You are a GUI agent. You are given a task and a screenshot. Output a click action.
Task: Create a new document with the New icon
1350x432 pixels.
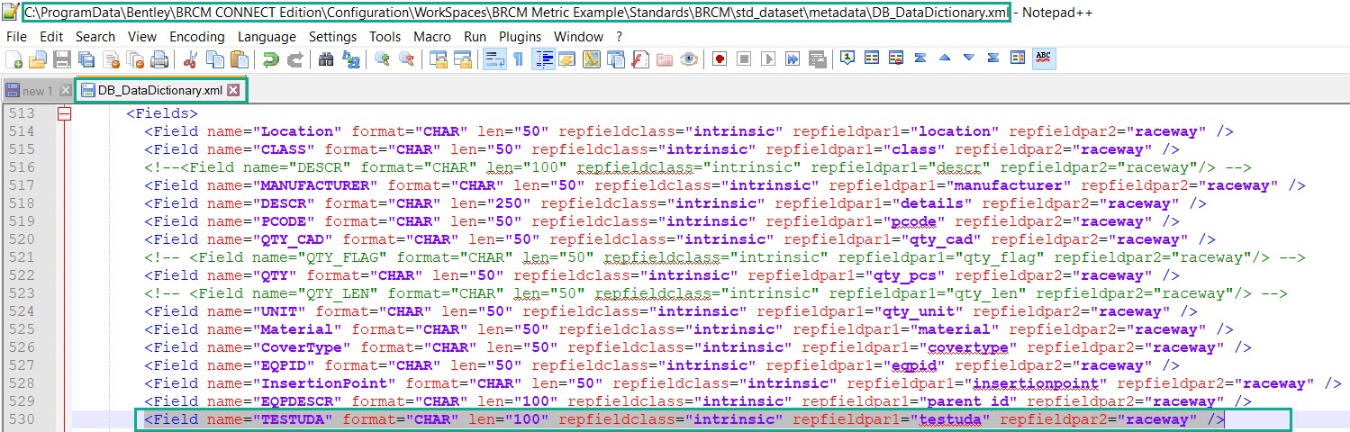14,59
